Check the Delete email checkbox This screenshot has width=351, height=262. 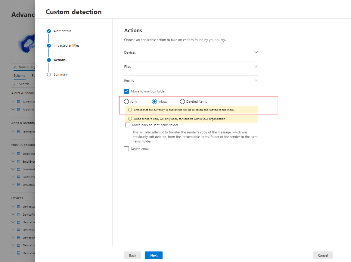click(x=126, y=149)
